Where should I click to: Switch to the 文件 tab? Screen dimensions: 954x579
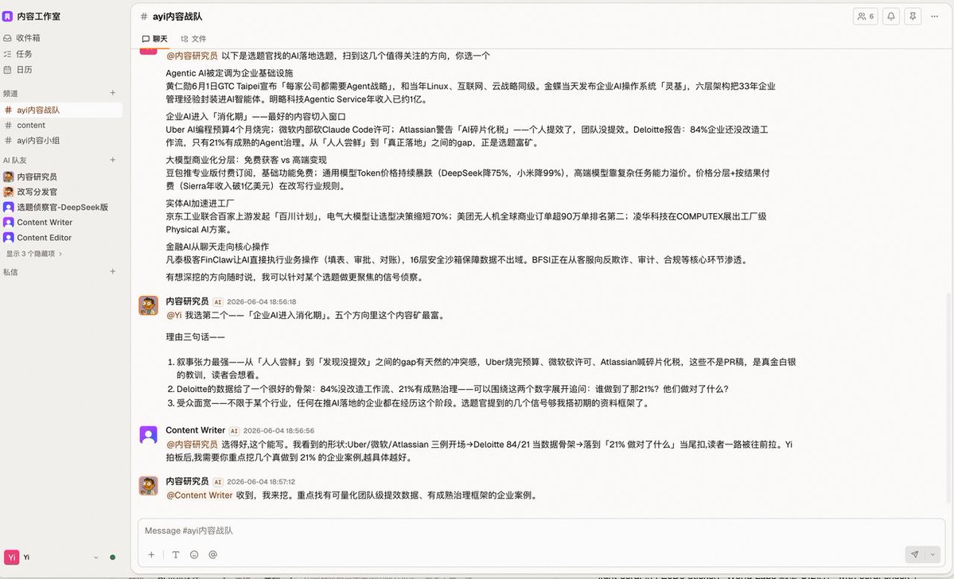(193, 39)
